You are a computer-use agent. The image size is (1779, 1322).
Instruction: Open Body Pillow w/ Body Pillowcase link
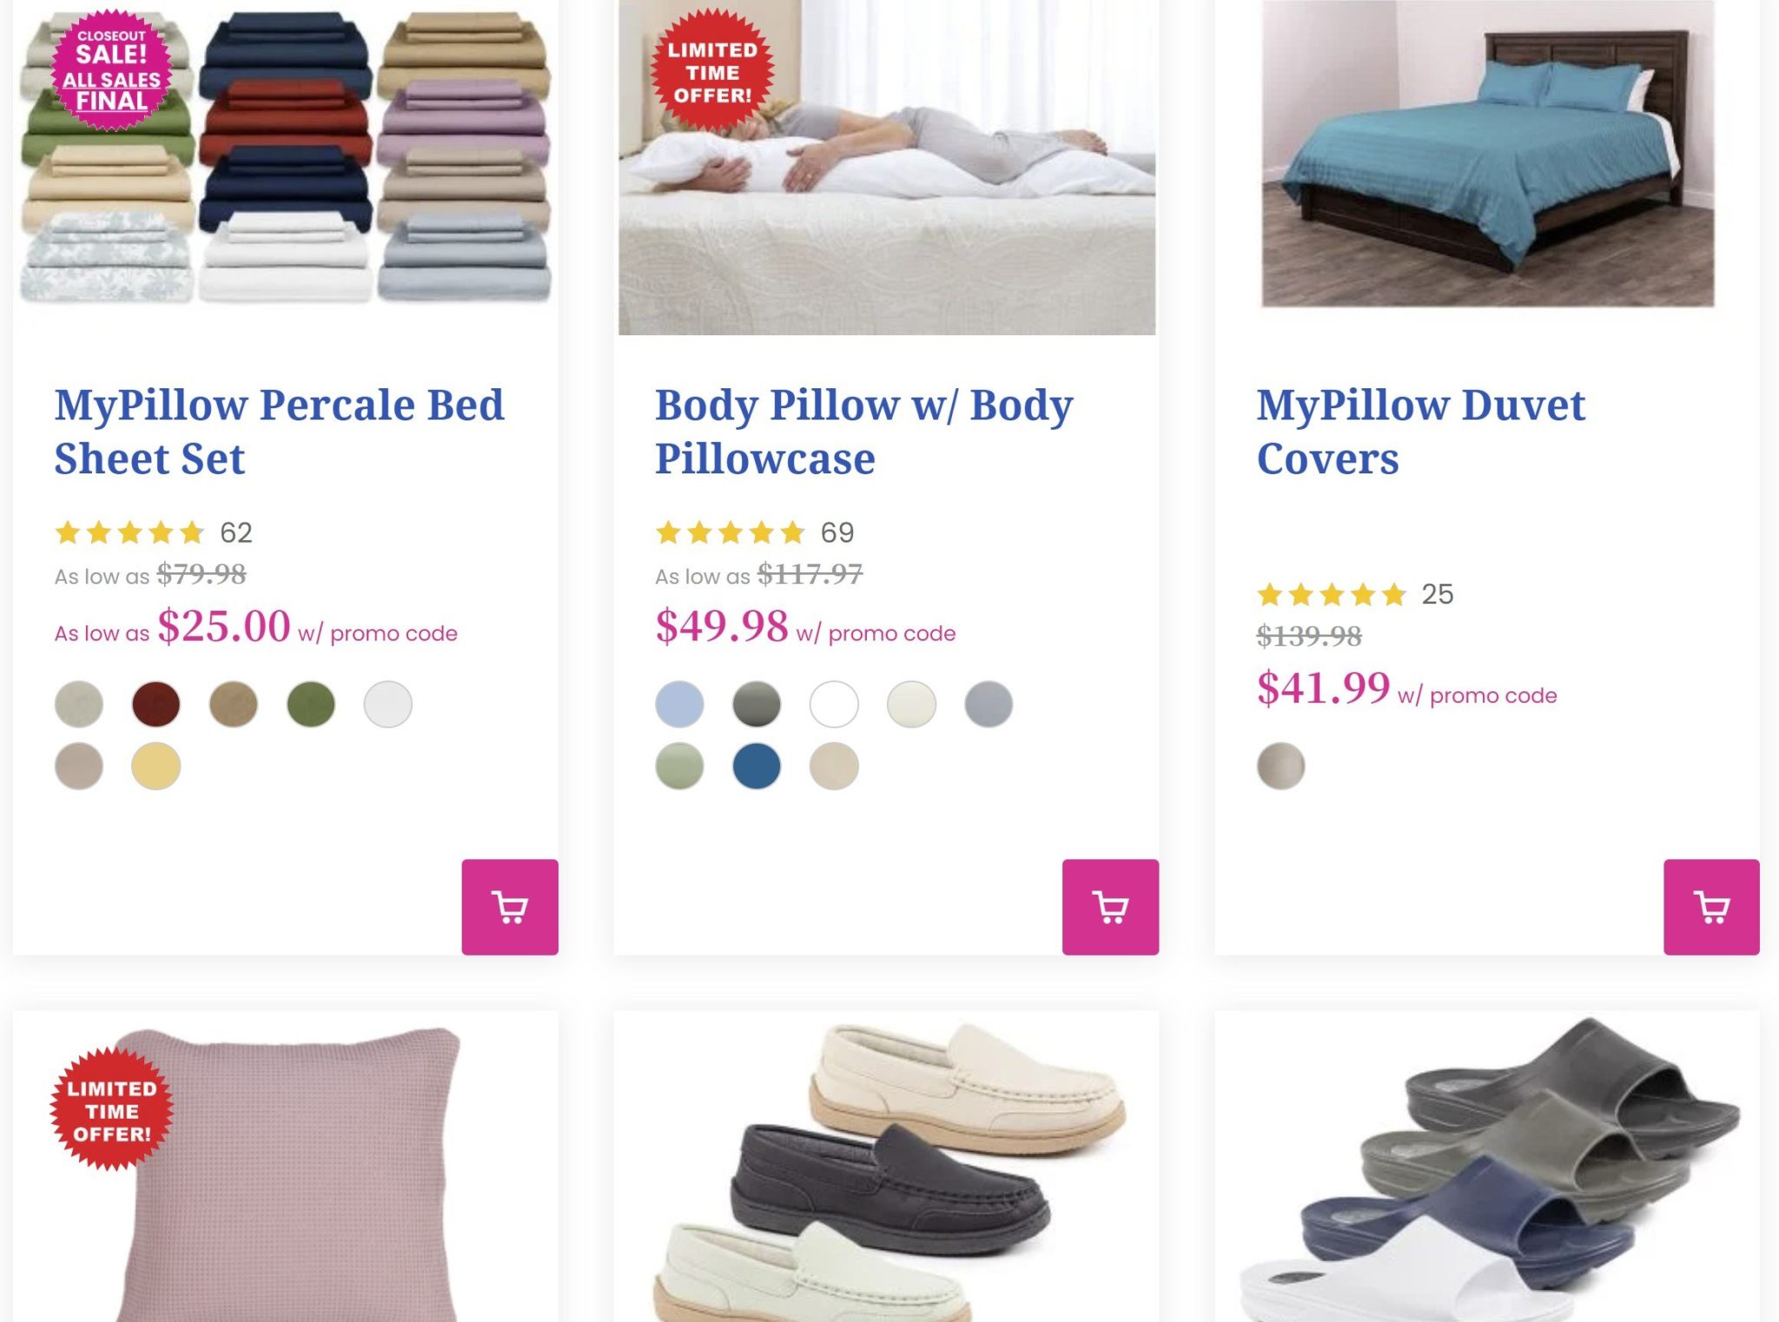pos(863,432)
